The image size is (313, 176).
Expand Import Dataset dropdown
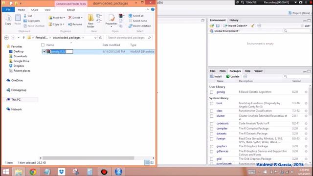235,26
